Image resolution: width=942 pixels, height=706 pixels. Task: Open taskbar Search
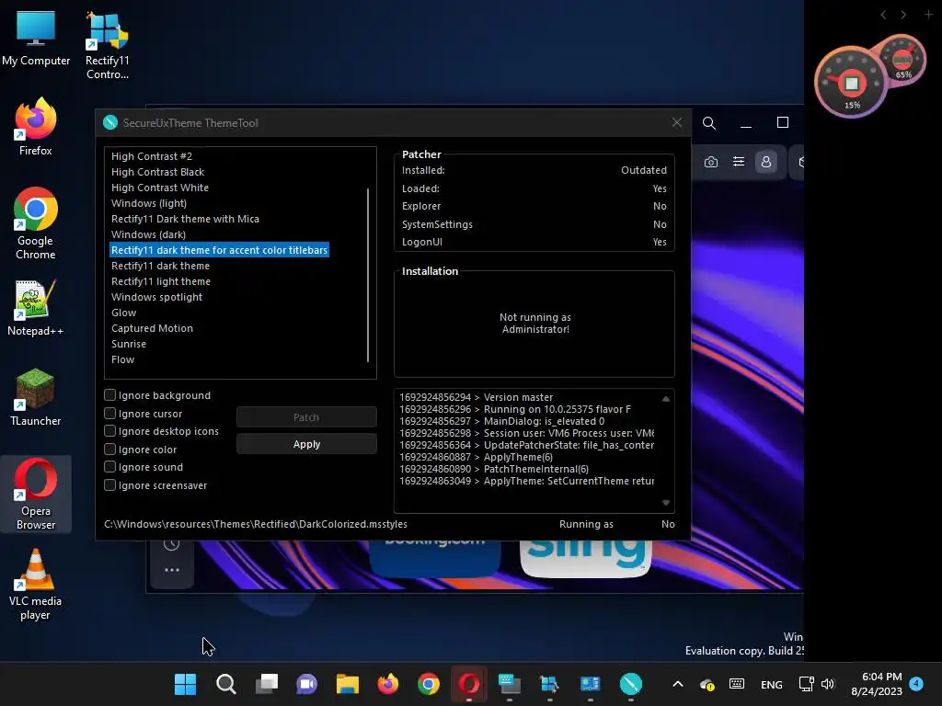click(x=226, y=684)
